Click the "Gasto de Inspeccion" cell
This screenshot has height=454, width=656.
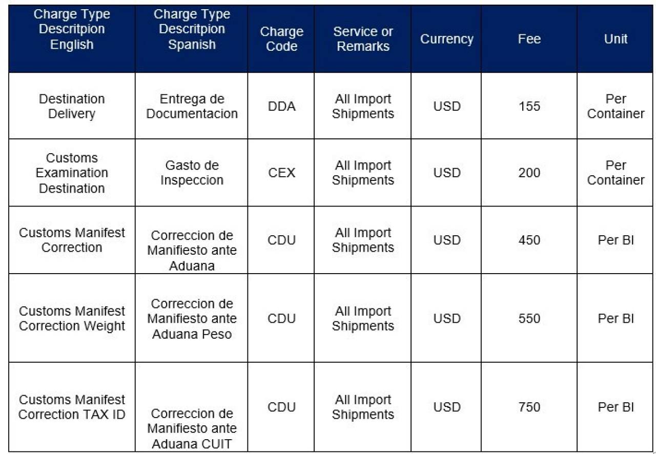192,173
